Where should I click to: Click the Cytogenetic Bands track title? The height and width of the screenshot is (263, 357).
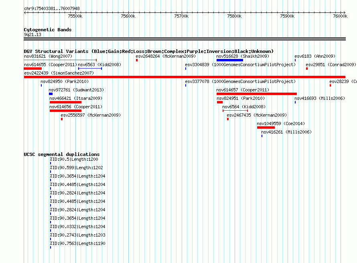tap(48, 30)
